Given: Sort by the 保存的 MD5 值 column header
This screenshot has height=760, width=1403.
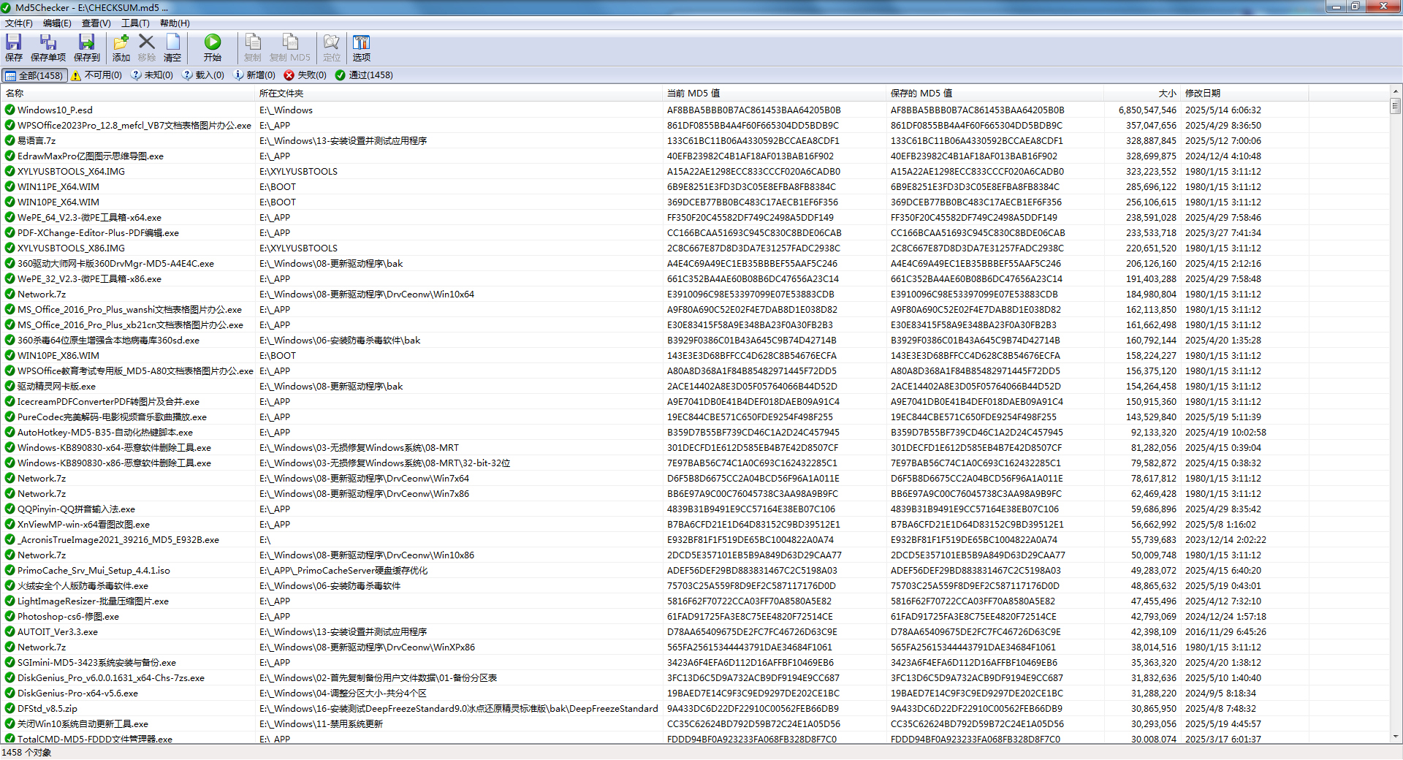Looking at the screenshot, I should point(995,94).
